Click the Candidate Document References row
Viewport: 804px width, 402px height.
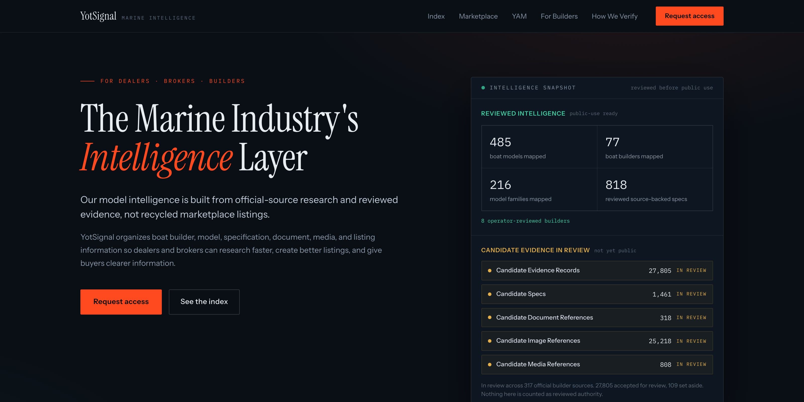597,317
